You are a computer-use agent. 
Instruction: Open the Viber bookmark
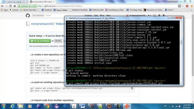(x=169, y=10)
